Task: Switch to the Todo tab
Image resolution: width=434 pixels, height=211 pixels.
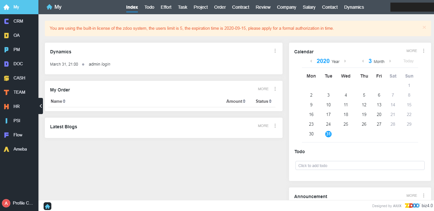Action: point(149,7)
